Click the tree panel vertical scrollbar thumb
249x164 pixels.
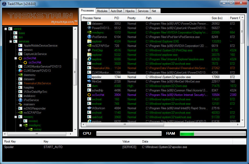click(75, 72)
